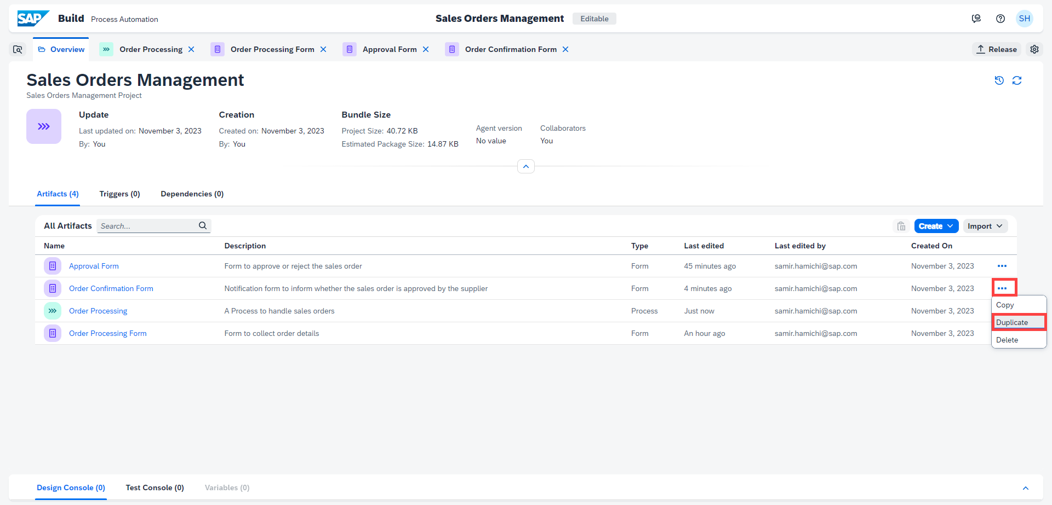
Task: Click the Editable status badge
Action: [x=594, y=19]
